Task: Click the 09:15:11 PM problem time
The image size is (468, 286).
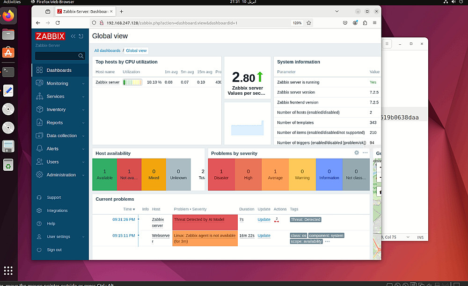Action: pyautogui.click(x=124, y=236)
